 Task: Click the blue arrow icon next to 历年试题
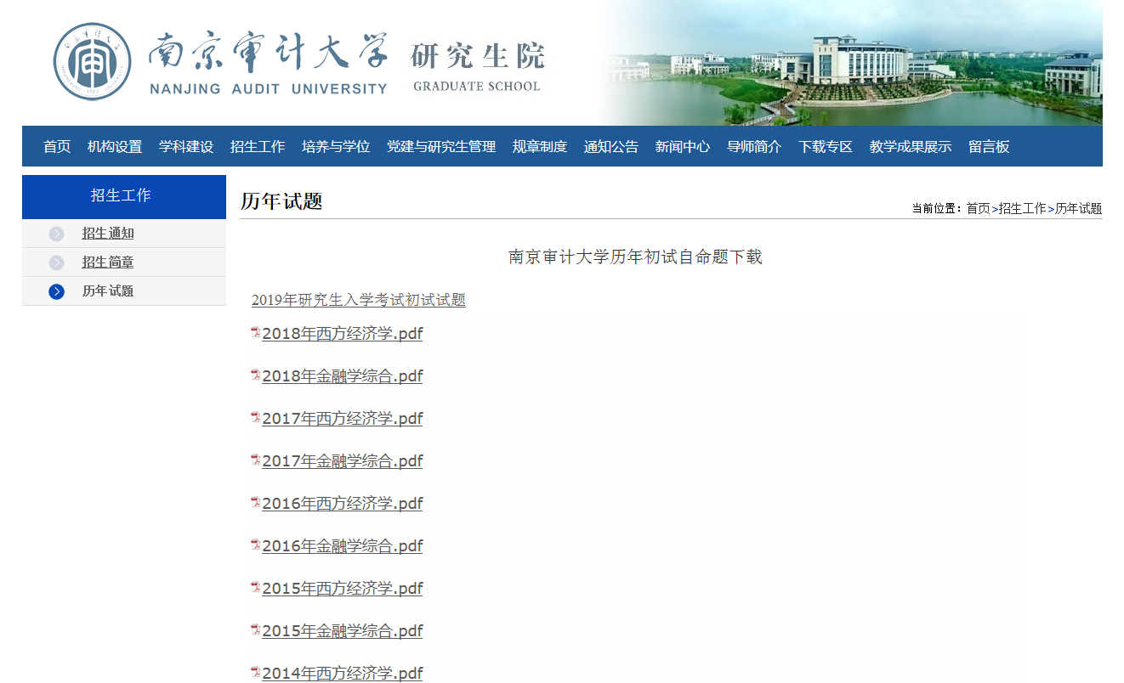(57, 291)
